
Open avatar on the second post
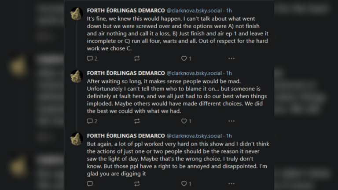pyautogui.click(x=77, y=76)
